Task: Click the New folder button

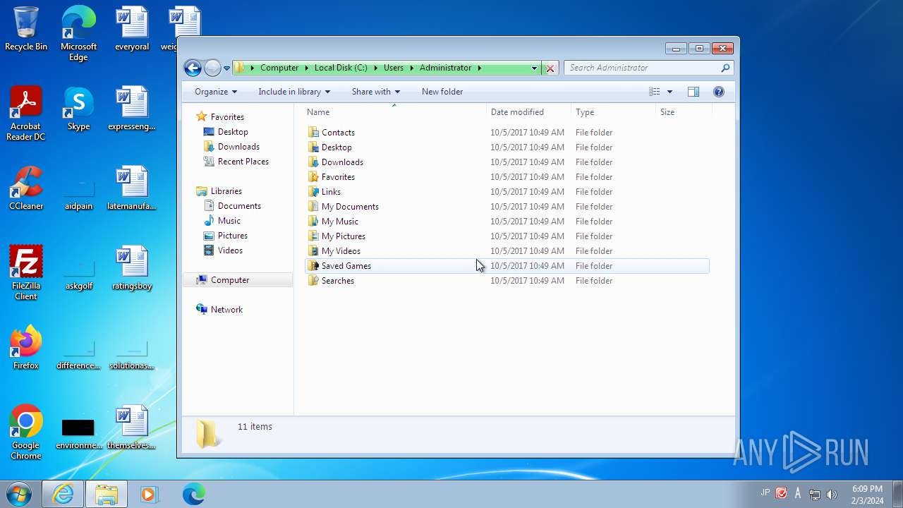Action: click(442, 92)
